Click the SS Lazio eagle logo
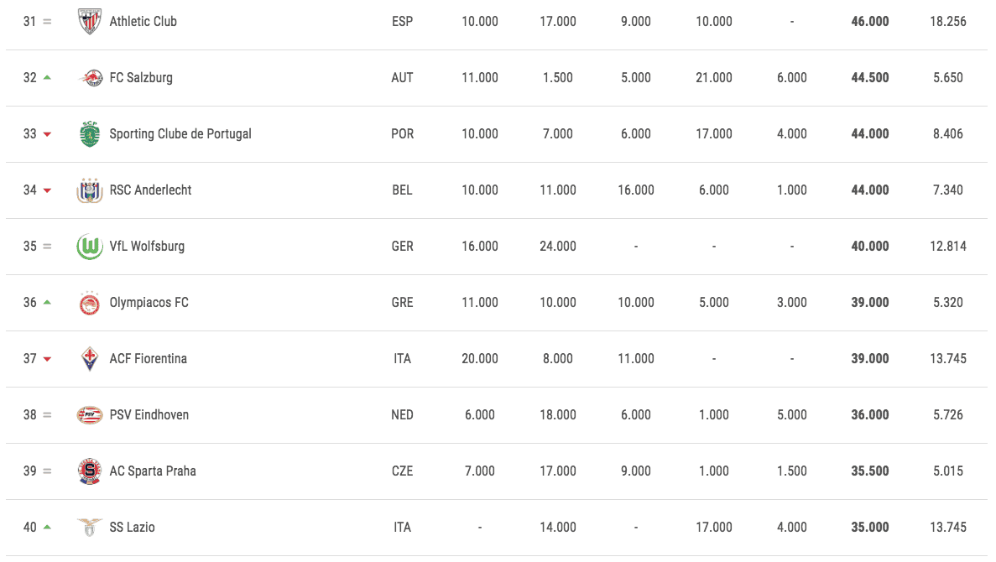 coord(90,527)
